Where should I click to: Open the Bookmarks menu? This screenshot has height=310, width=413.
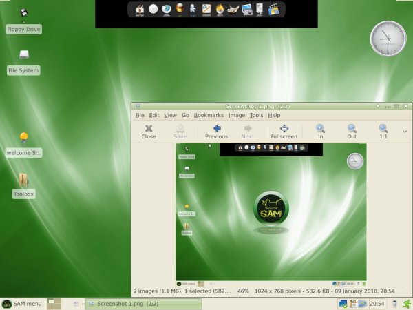pos(209,115)
